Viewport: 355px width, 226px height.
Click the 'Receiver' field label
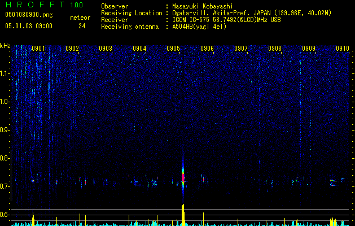pos(115,20)
